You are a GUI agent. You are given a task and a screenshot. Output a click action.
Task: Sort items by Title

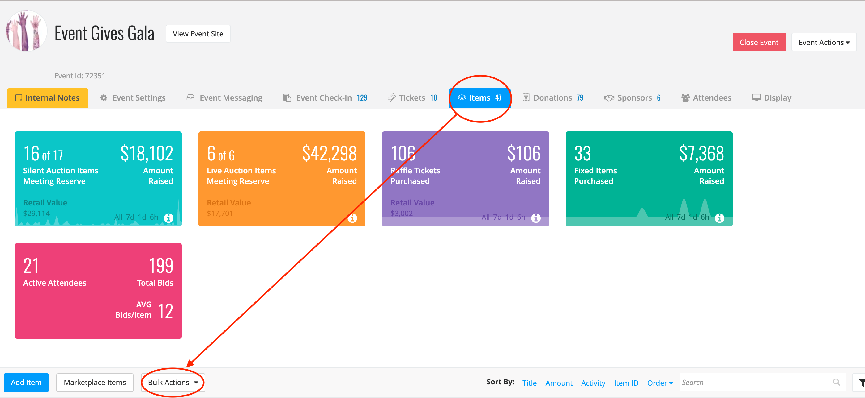coord(530,383)
